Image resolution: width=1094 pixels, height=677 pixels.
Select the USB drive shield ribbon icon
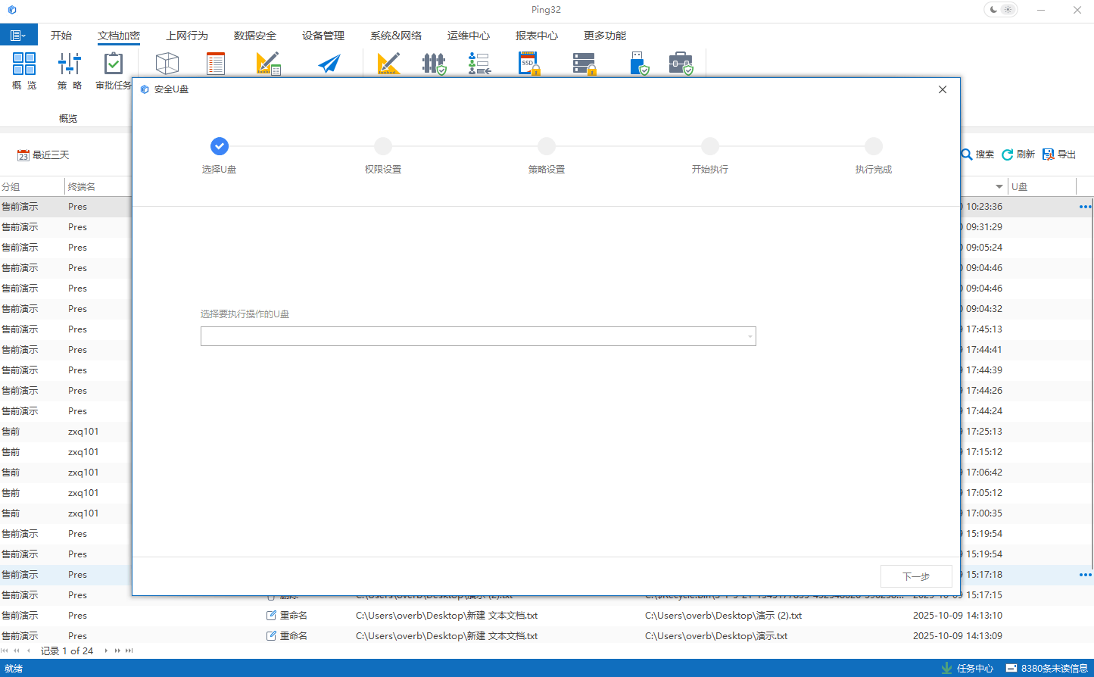pos(639,64)
